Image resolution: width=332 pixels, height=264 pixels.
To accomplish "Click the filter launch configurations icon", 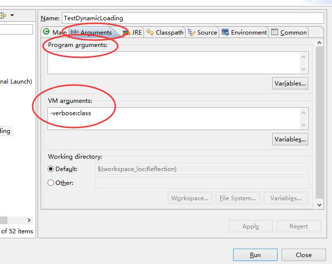I will [x=3, y=15].
